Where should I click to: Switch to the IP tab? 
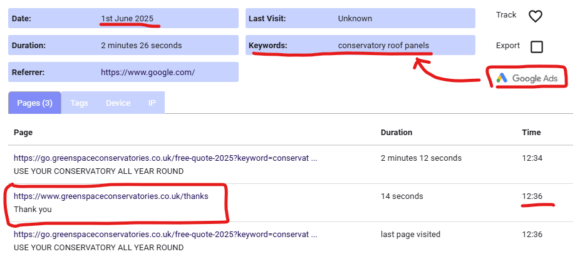(152, 103)
